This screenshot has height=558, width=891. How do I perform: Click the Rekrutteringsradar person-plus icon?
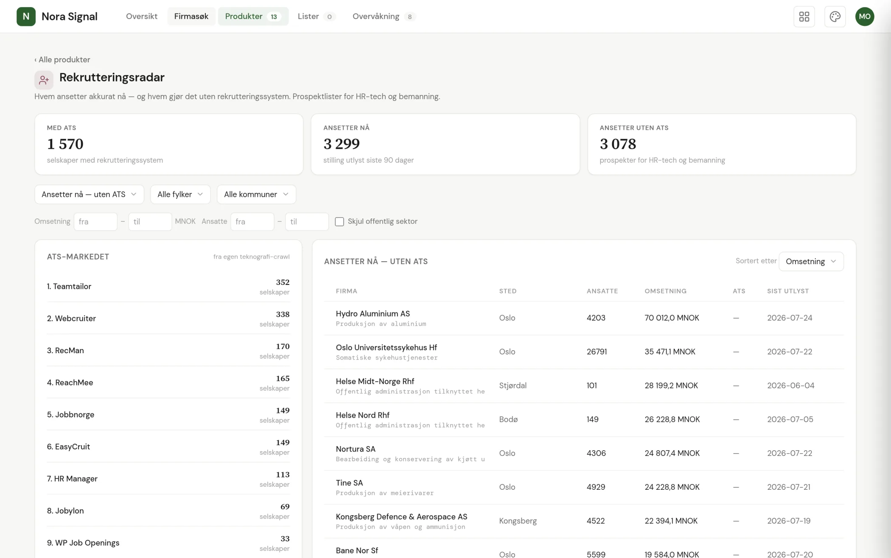pos(44,80)
